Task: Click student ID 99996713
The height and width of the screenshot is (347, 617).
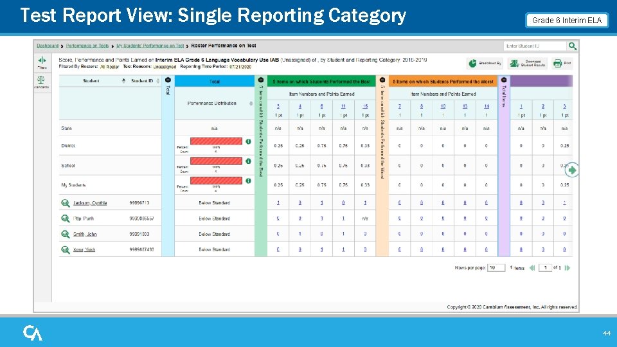Action: tap(139, 203)
